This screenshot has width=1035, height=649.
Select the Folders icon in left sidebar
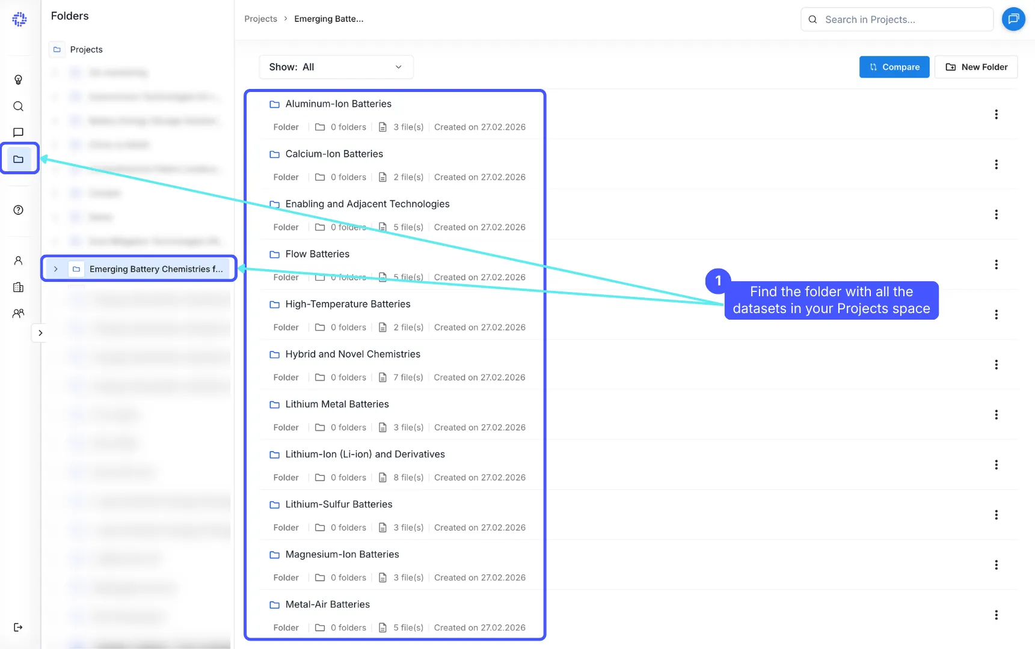coord(19,159)
